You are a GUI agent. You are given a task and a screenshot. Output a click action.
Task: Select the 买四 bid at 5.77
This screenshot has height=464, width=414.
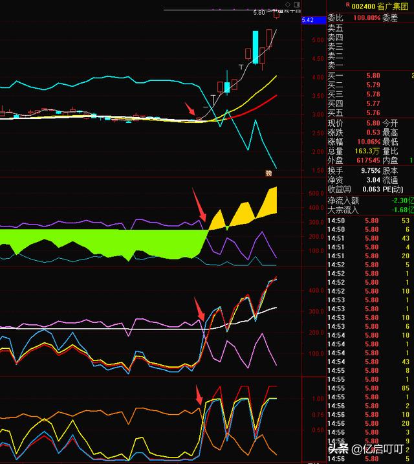point(370,104)
